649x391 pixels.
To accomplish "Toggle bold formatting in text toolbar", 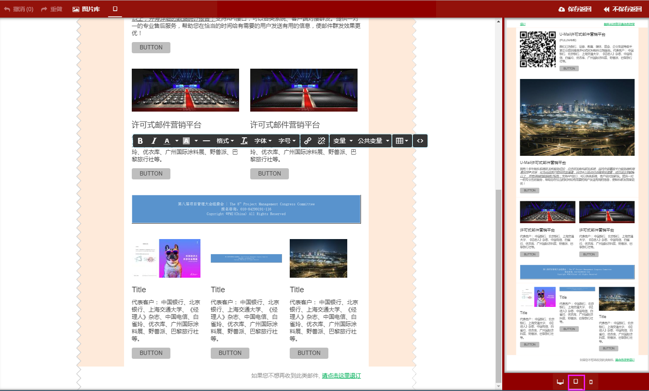I will [x=140, y=141].
